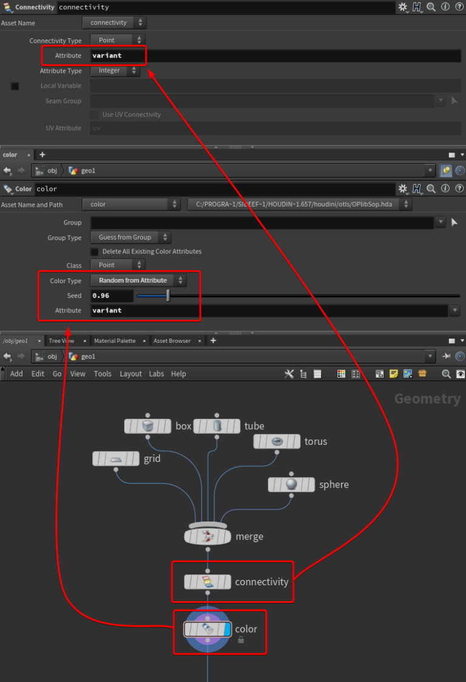Click the network tools wrench icon
This screenshot has width=466, height=682.
289,374
